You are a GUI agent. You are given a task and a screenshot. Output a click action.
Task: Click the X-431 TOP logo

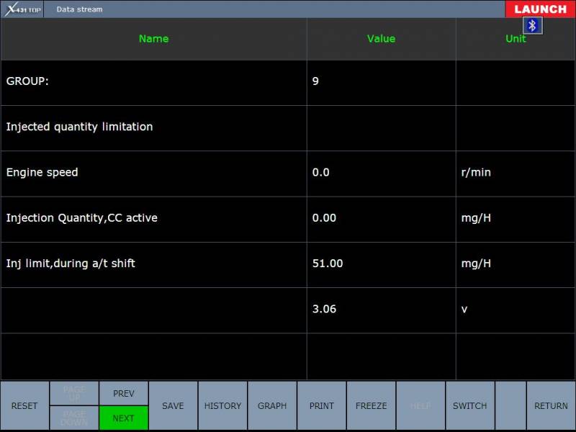tap(24, 9)
